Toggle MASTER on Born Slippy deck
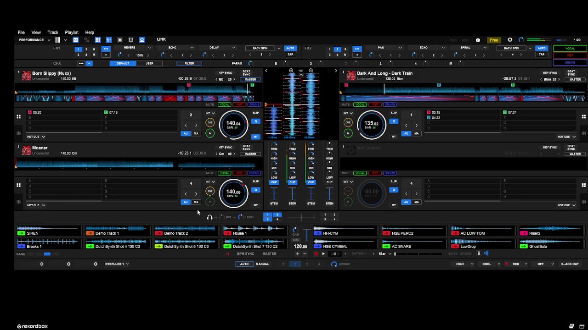 click(250, 79)
